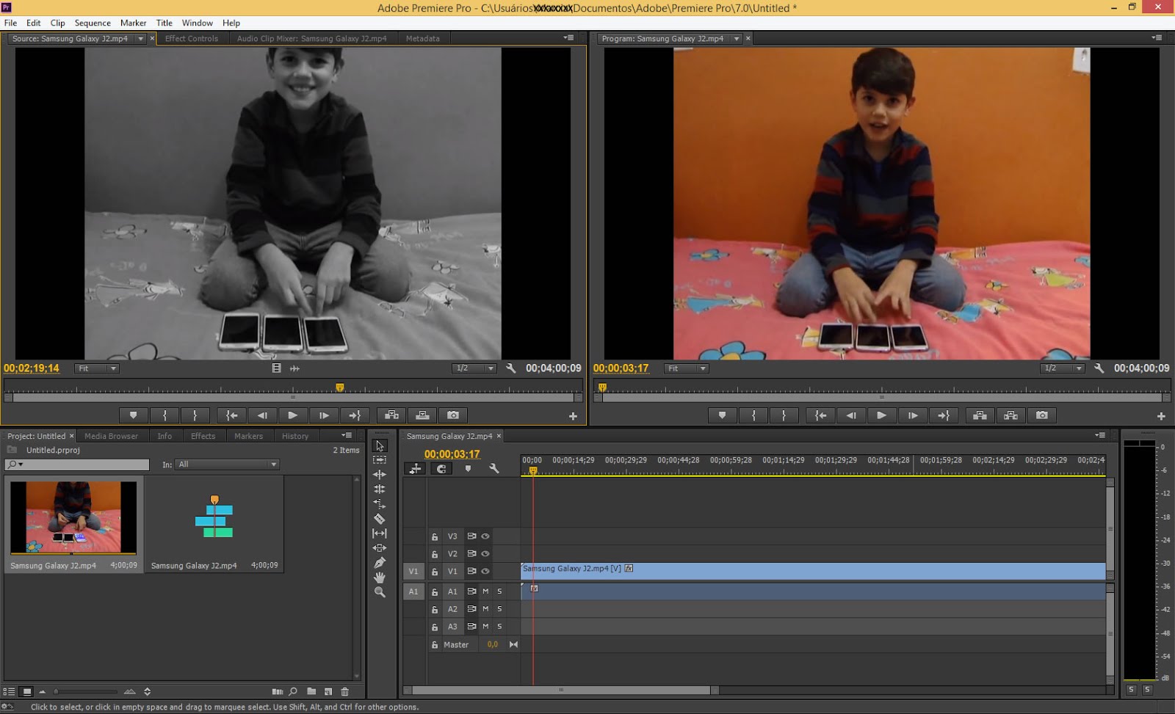This screenshot has height=714, width=1175.
Task: Open Program monitor playback resolution dropdown
Action: [x=1063, y=368]
